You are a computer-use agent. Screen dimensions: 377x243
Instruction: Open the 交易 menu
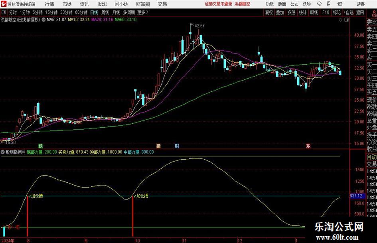coord(162,4)
